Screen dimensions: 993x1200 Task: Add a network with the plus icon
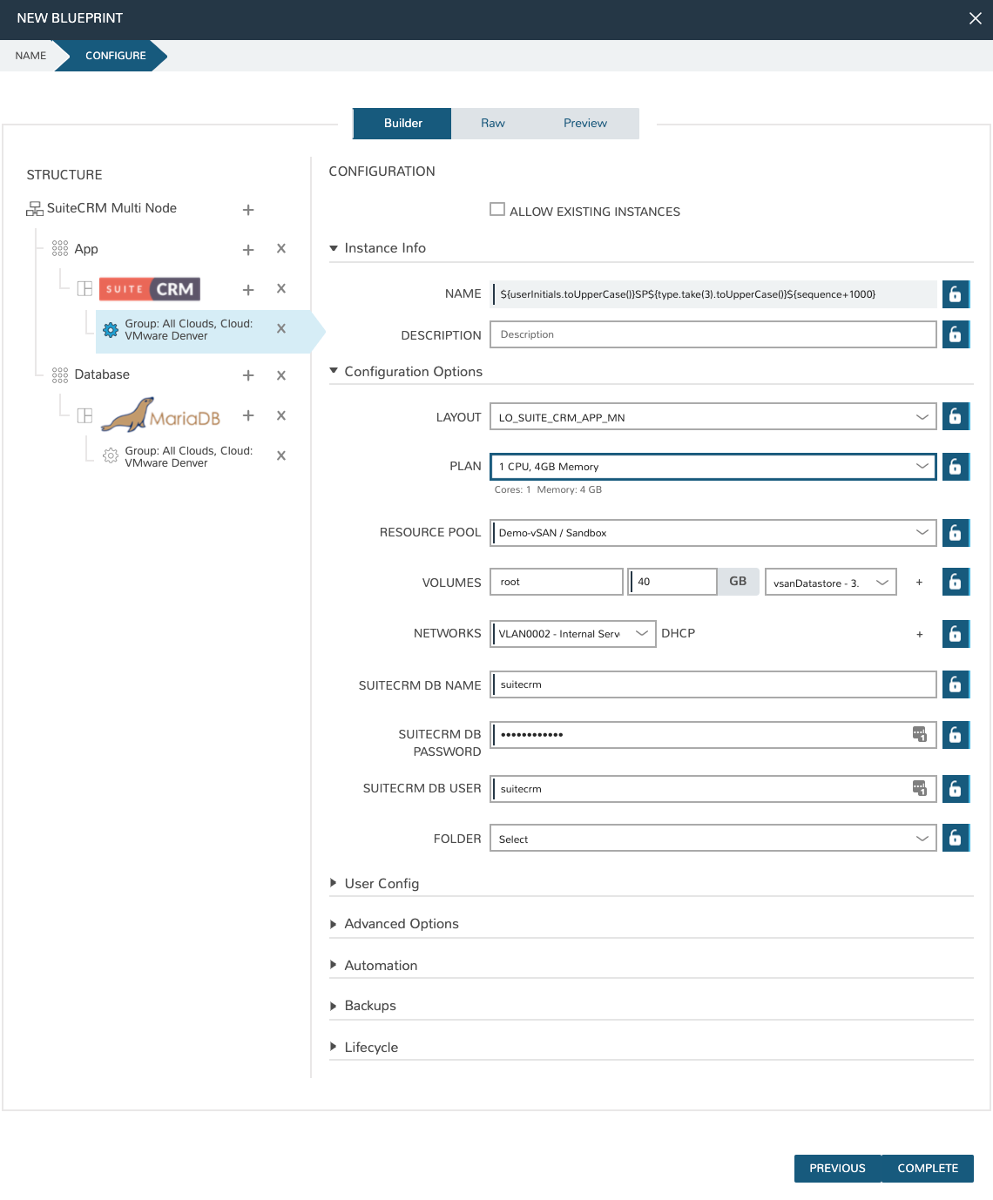pos(919,635)
